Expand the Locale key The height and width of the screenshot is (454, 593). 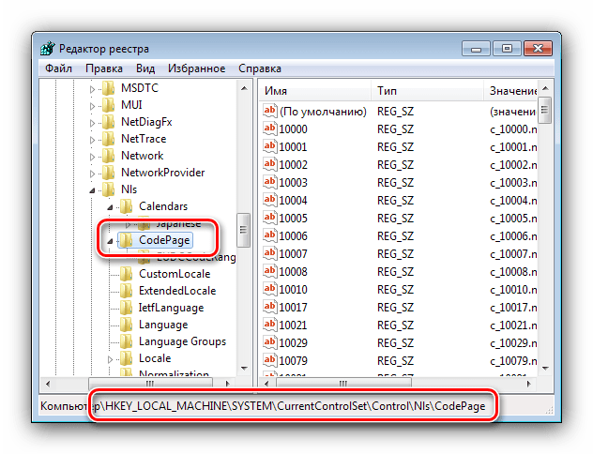click(x=110, y=359)
